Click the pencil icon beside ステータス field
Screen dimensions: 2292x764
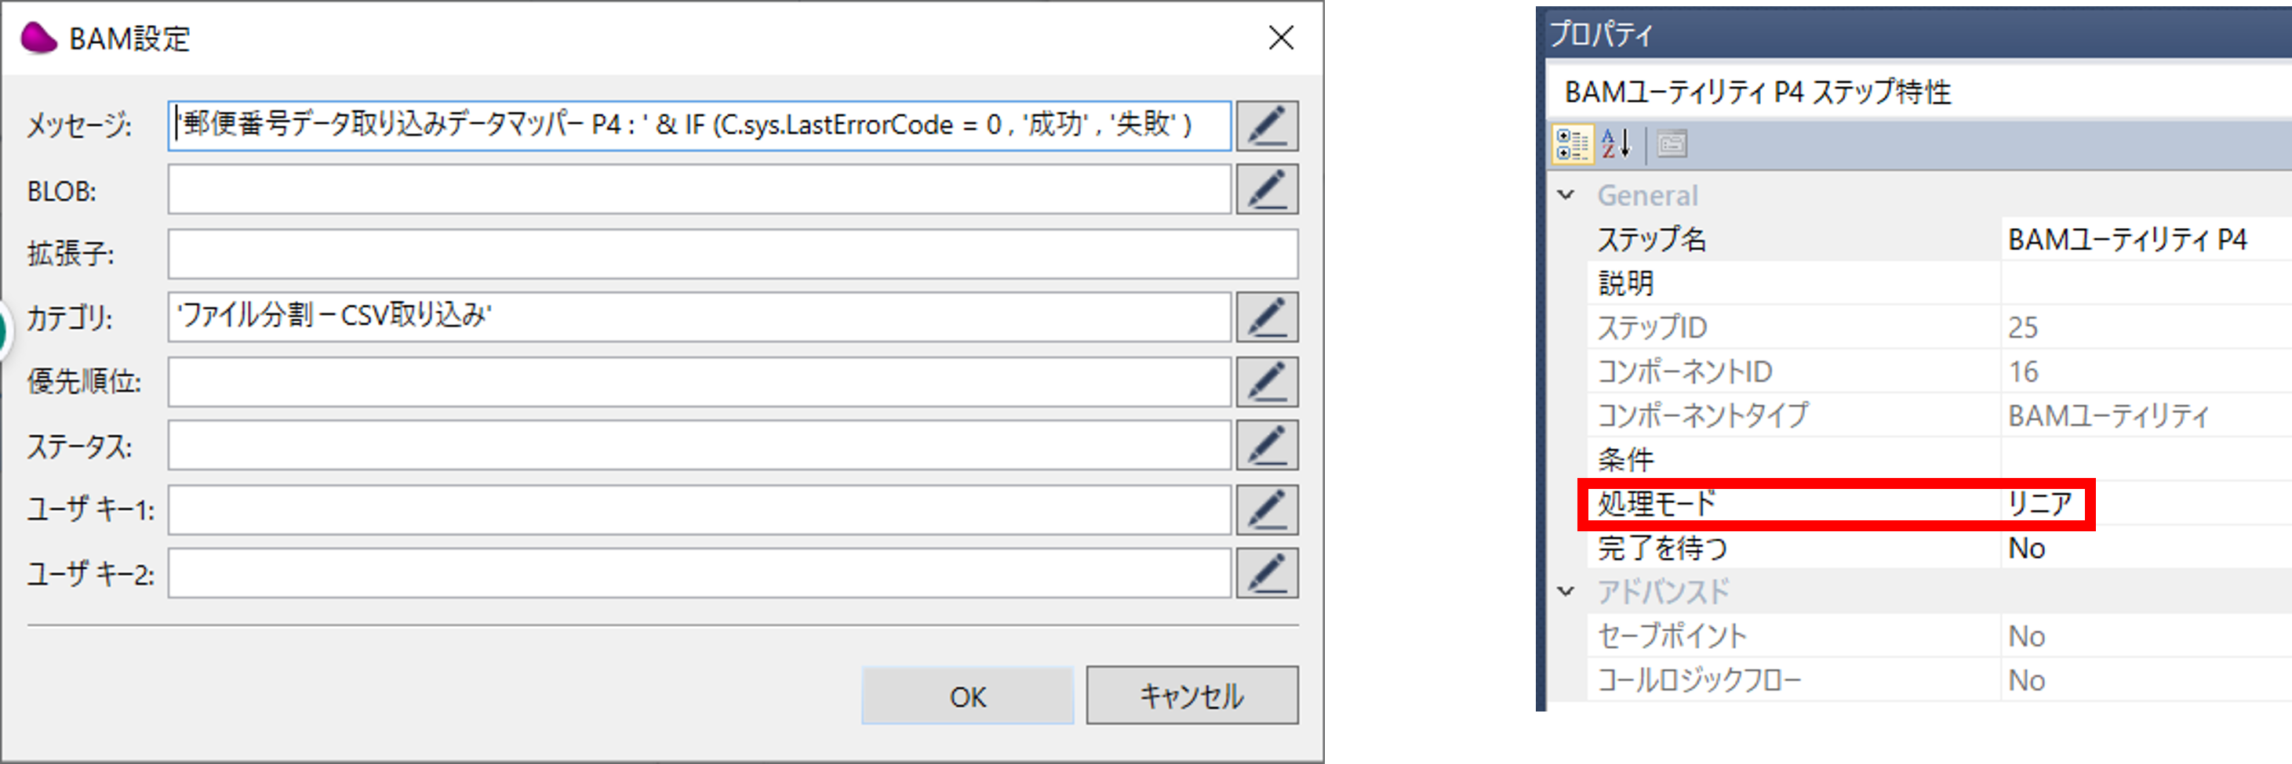click(1266, 446)
